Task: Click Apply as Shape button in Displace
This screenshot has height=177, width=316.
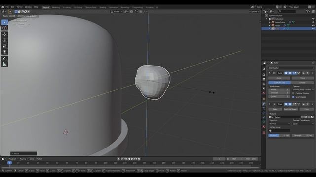Action: (x=290, y=109)
